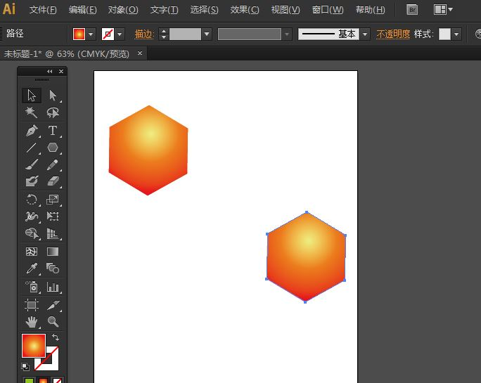This screenshot has width=481, height=383.
Task: Open the brush definition 基本 dropdown
Action: (365, 34)
